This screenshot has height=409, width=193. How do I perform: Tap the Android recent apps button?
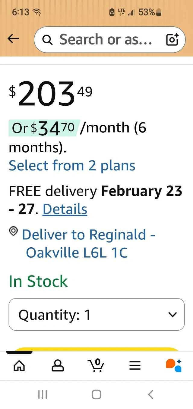[43, 394]
